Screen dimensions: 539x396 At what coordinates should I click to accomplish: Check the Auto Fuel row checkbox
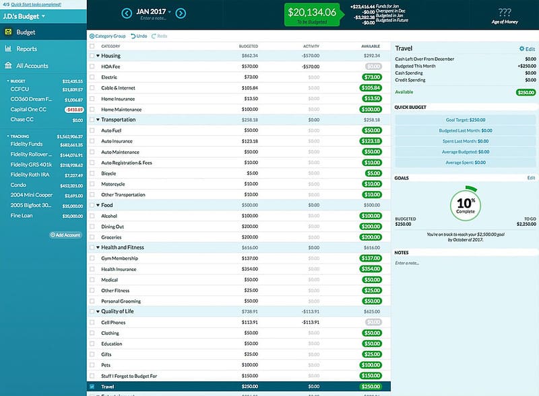[92, 130]
